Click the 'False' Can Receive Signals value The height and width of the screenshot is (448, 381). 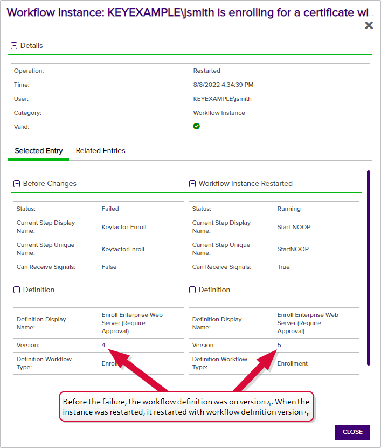click(x=109, y=267)
